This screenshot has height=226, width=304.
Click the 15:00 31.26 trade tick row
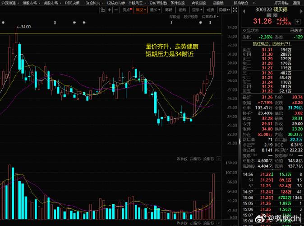click(x=272, y=198)
